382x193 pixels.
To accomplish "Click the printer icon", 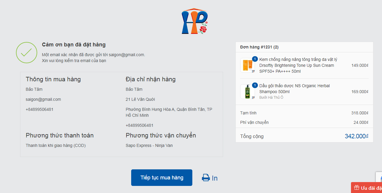I will [x=206, y=178].
